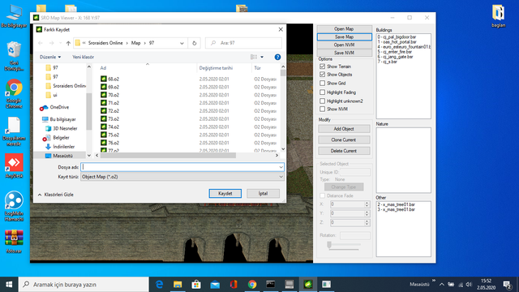The height and width of the screenshot is (292, 519).
Task: Click Delete Current button
Action: [x=344, y=151]
